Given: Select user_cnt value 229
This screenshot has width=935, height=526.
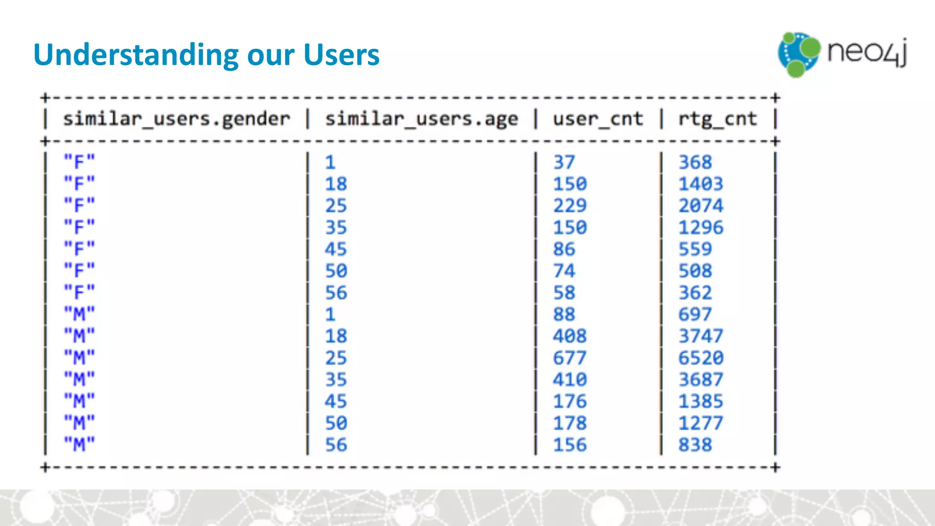Looking at the screenshot, I should pyautogui.click(x=570, y=205).
